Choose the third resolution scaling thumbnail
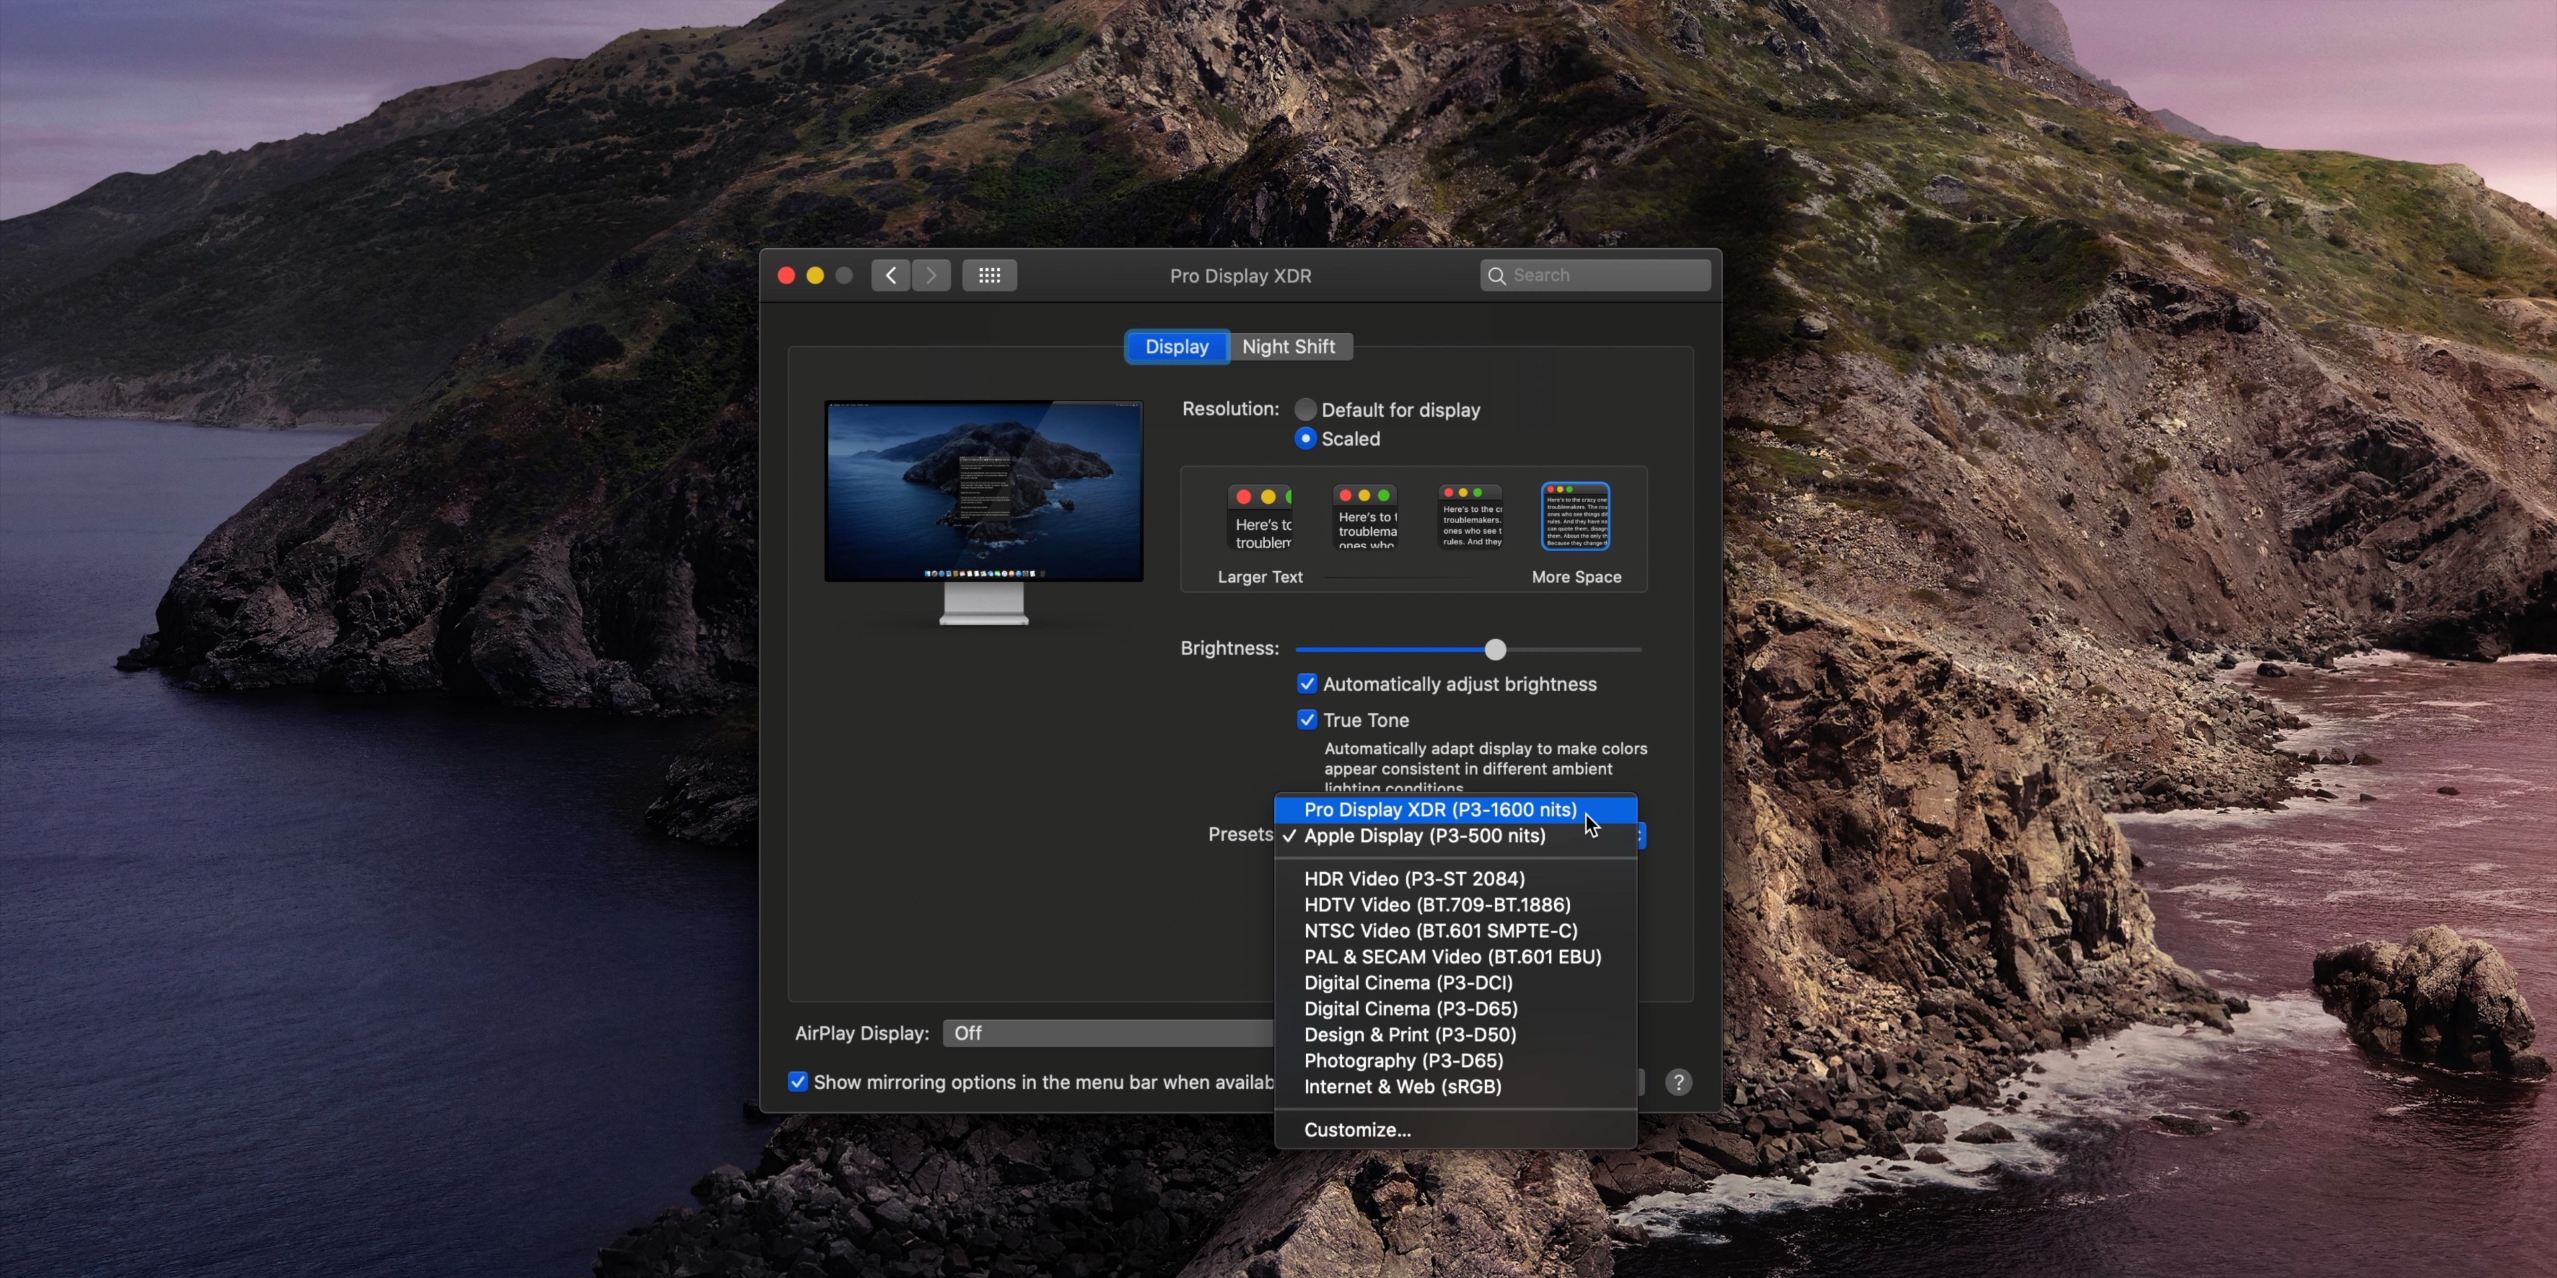The image size is (2557, 1278). pos(1471,516)
